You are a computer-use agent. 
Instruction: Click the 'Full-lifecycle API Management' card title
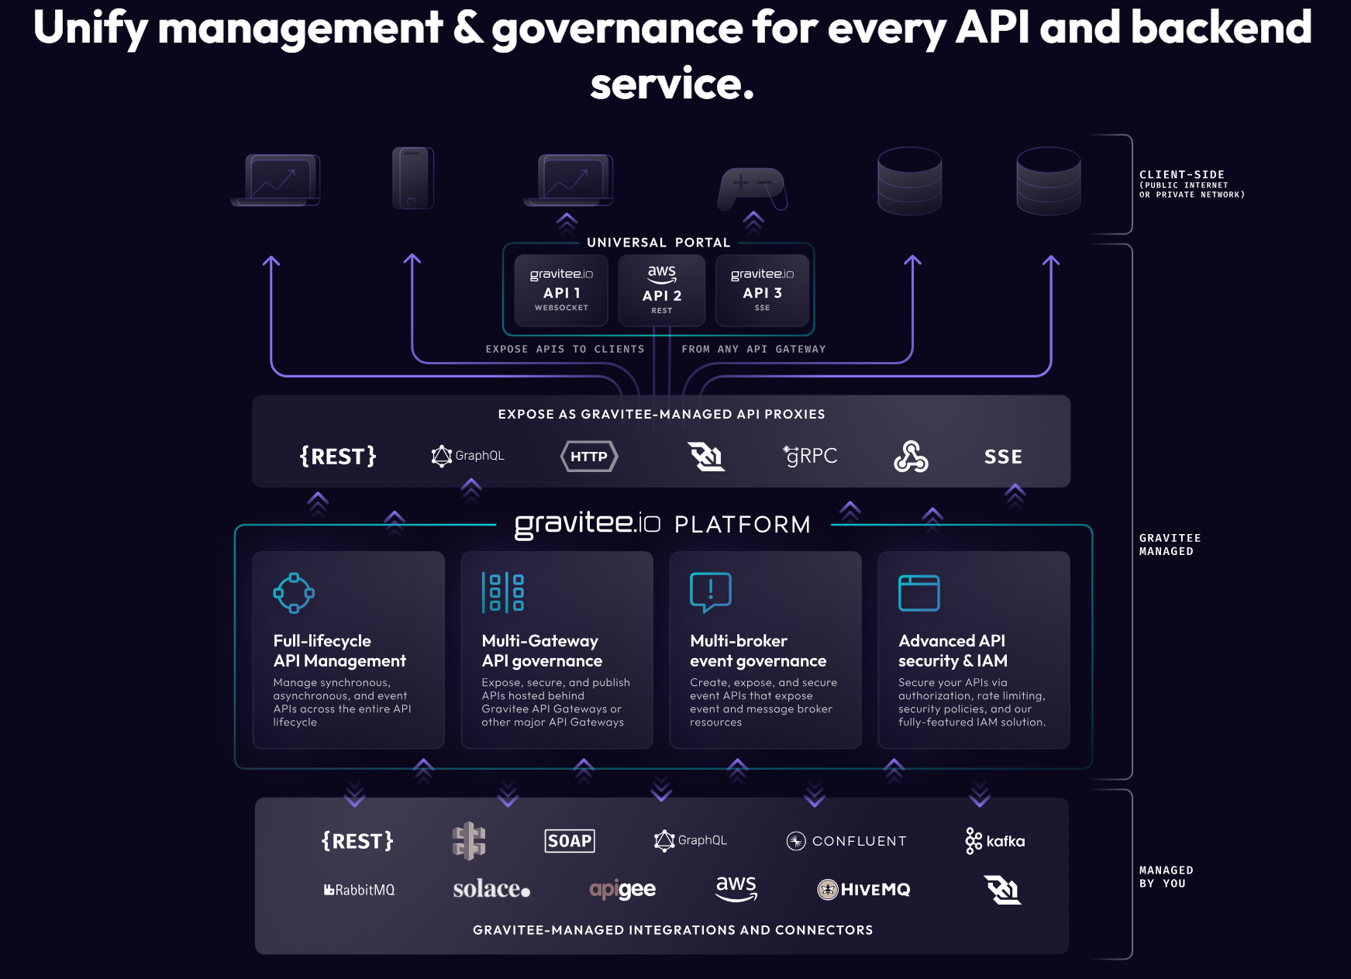click(x=339, y=651)
